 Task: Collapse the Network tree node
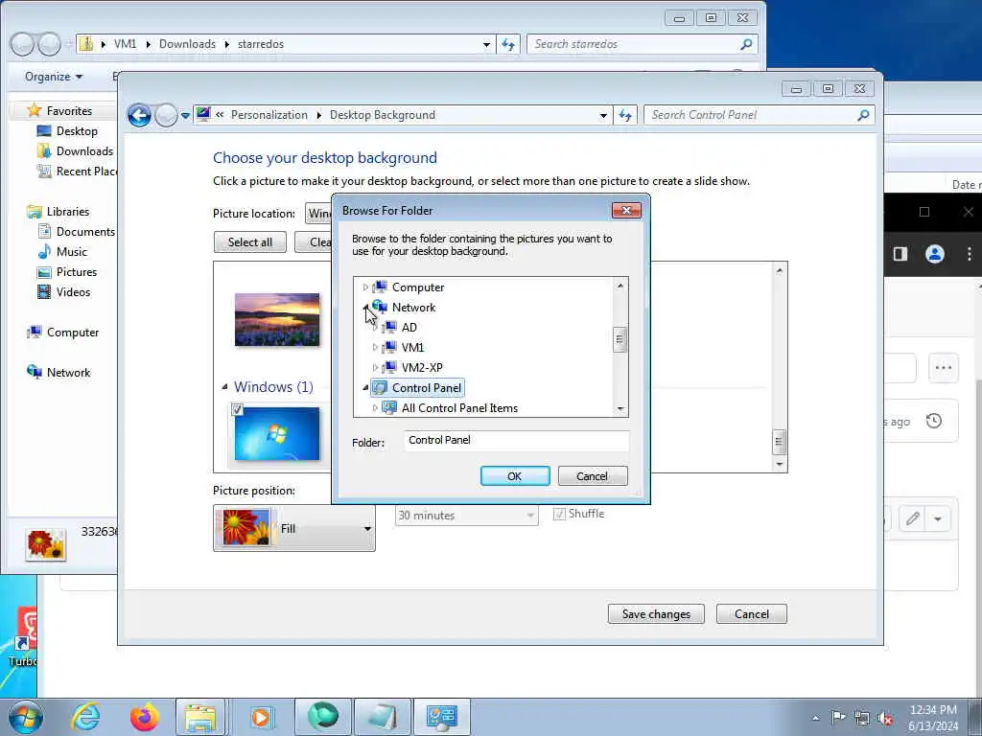365,308
